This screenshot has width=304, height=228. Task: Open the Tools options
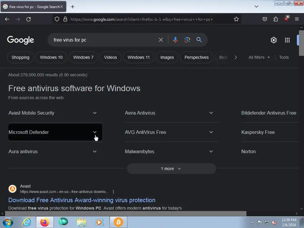click(x=284, y=57)
